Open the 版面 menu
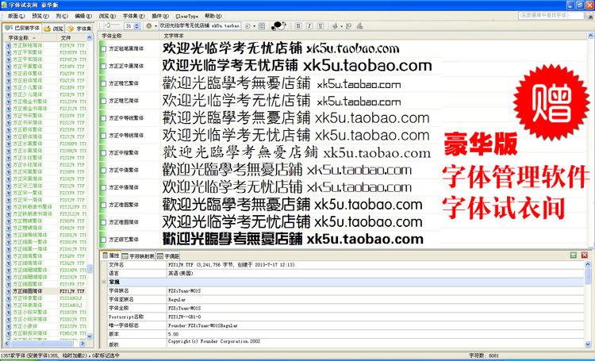 tap(16, 16)
